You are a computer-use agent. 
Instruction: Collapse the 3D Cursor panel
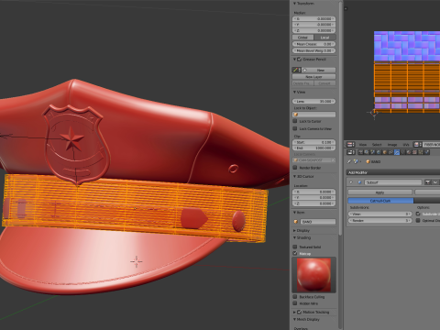pos(295,176)
